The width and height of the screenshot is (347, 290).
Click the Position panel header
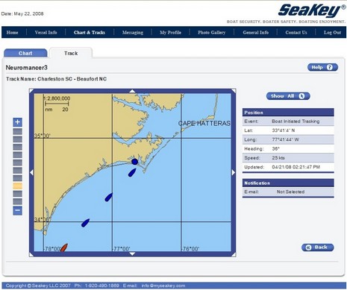coord(288,113)
